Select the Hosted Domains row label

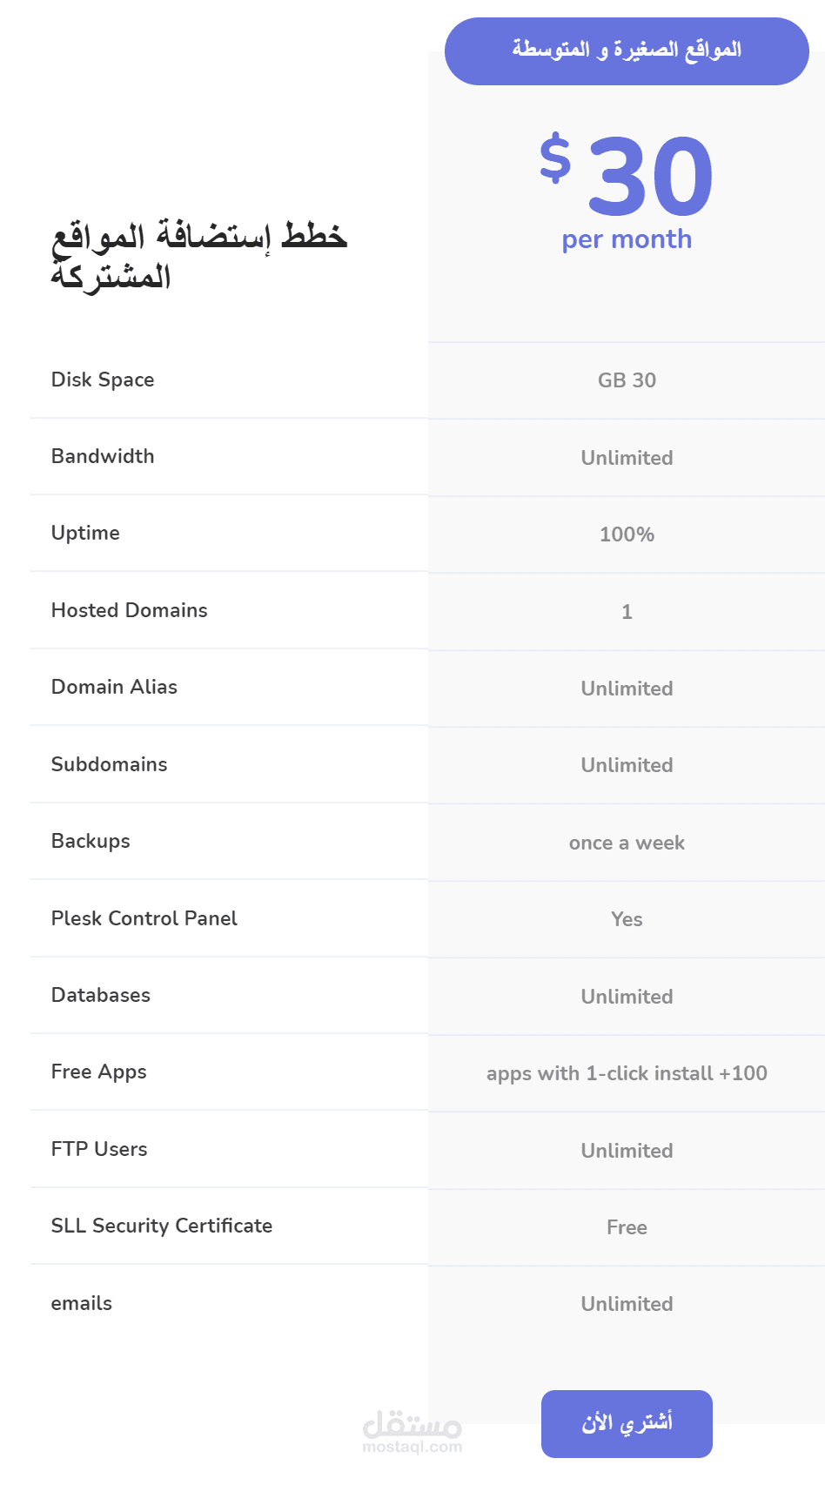pos(129,610)
